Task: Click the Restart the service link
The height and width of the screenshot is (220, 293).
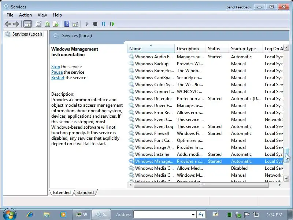Action: [x=58, y=78]
